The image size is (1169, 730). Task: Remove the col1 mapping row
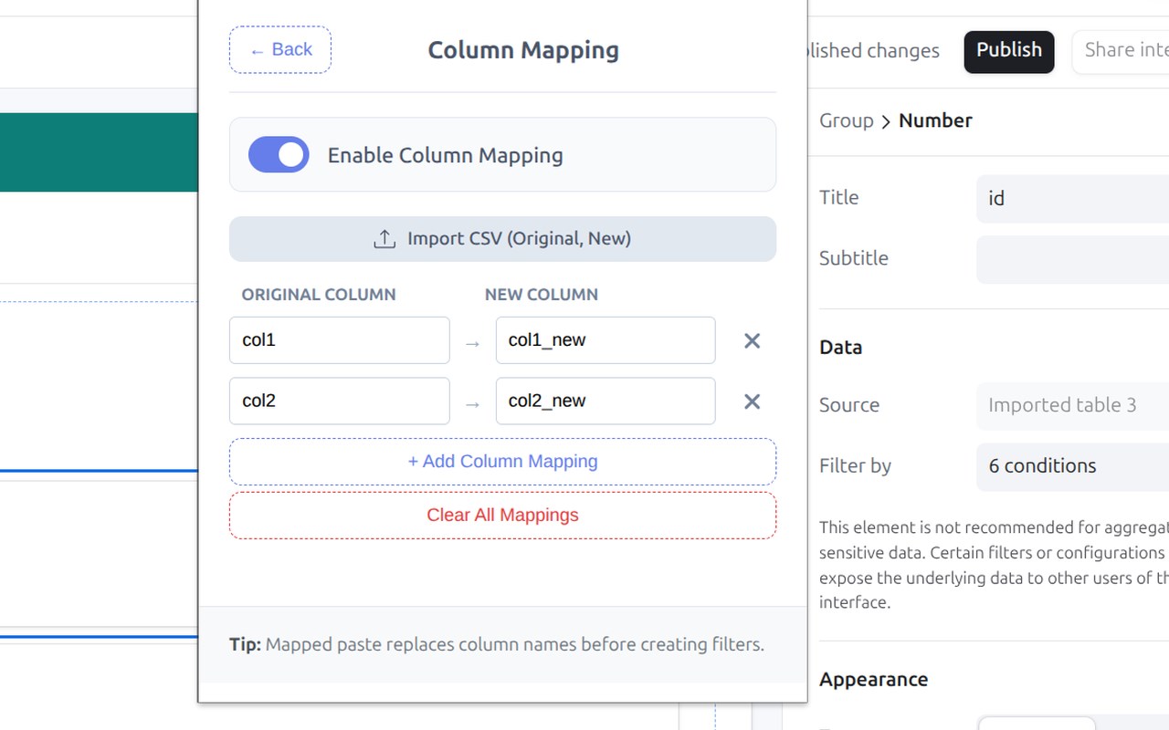pyautogui.click(x=752, y=340)
